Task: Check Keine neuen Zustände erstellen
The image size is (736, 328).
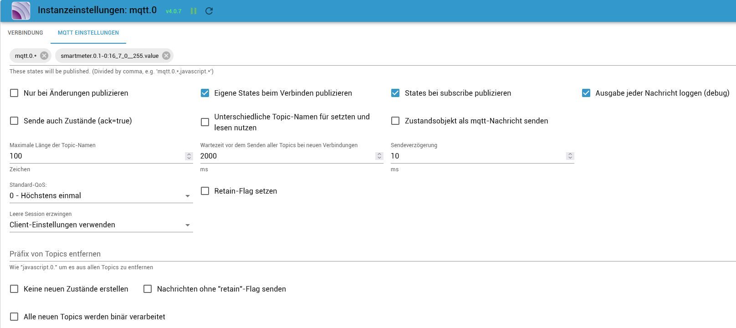Action: tap(14, 289)
